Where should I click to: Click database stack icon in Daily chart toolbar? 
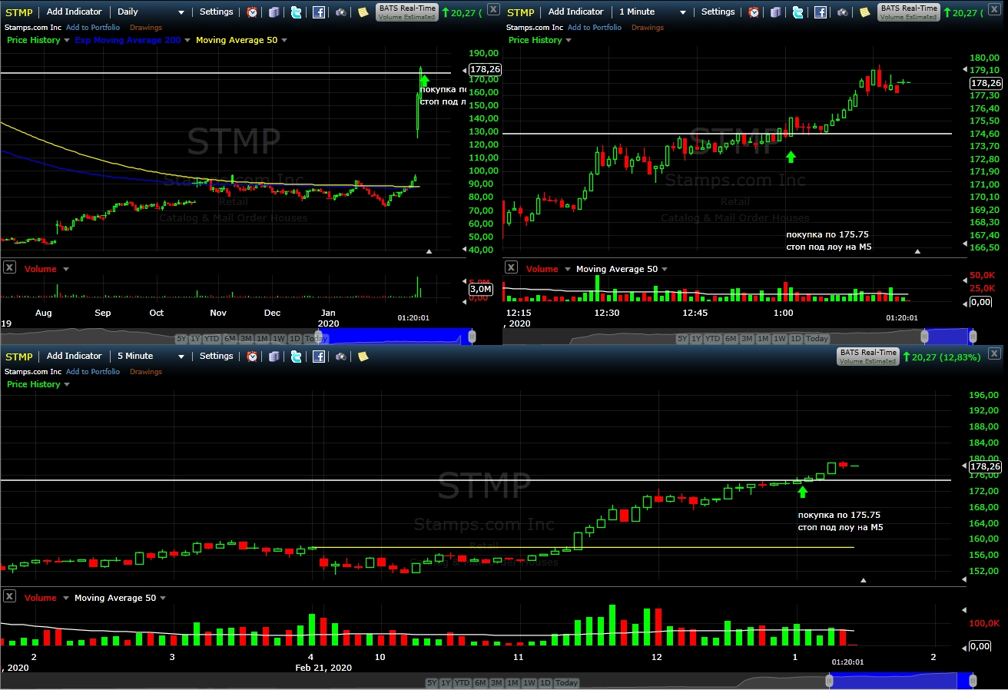(274, 12)
